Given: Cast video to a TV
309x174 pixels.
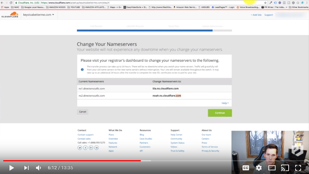Looking at the screenshot, I should (285, 168).
